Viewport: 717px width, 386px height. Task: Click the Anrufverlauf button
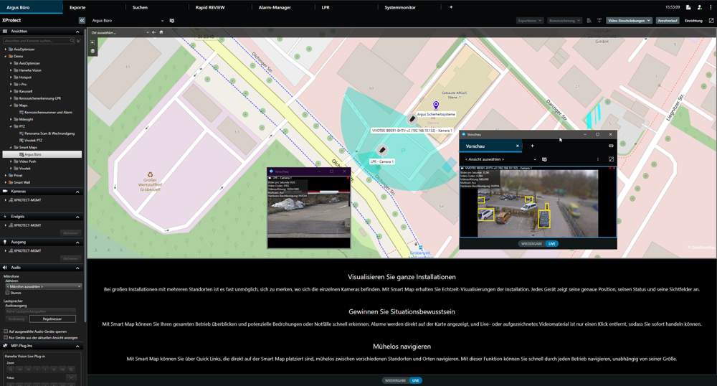click(x=668, y=21)
